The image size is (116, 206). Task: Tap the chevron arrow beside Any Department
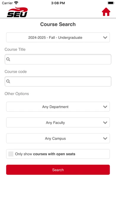pyautogui.click(x=105, y=107)
